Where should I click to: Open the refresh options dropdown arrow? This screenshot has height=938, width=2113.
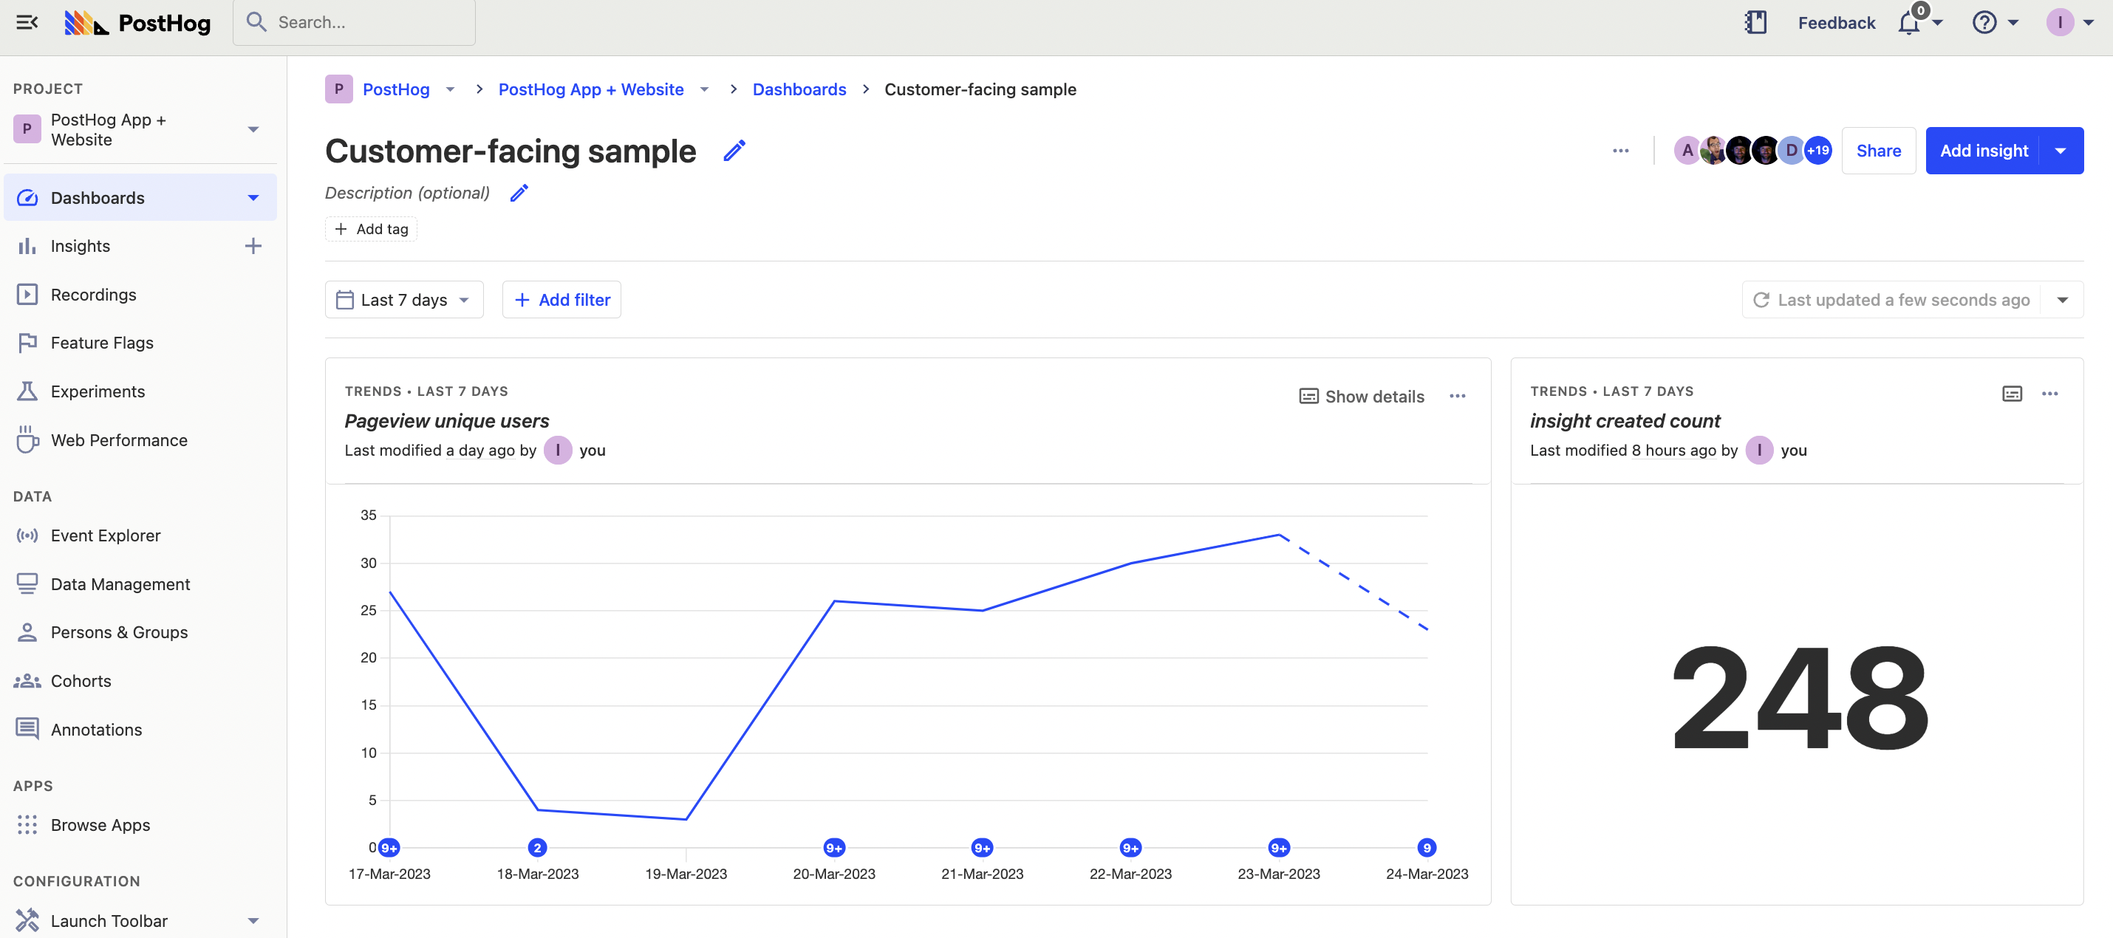[x=2062, y=300]
